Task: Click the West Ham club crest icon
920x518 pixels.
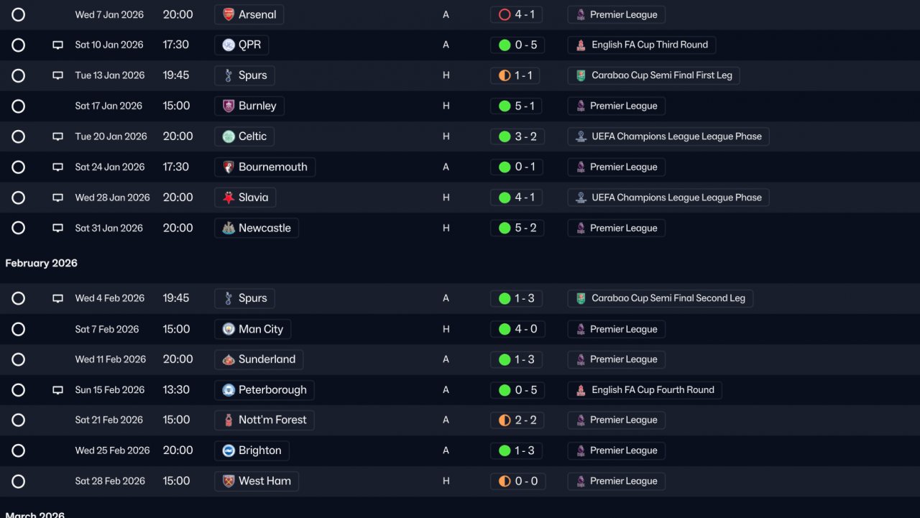Action: pos(229,481)
